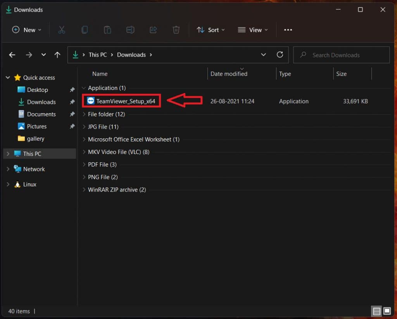Expand the This PC tree node

click(8, 153)
